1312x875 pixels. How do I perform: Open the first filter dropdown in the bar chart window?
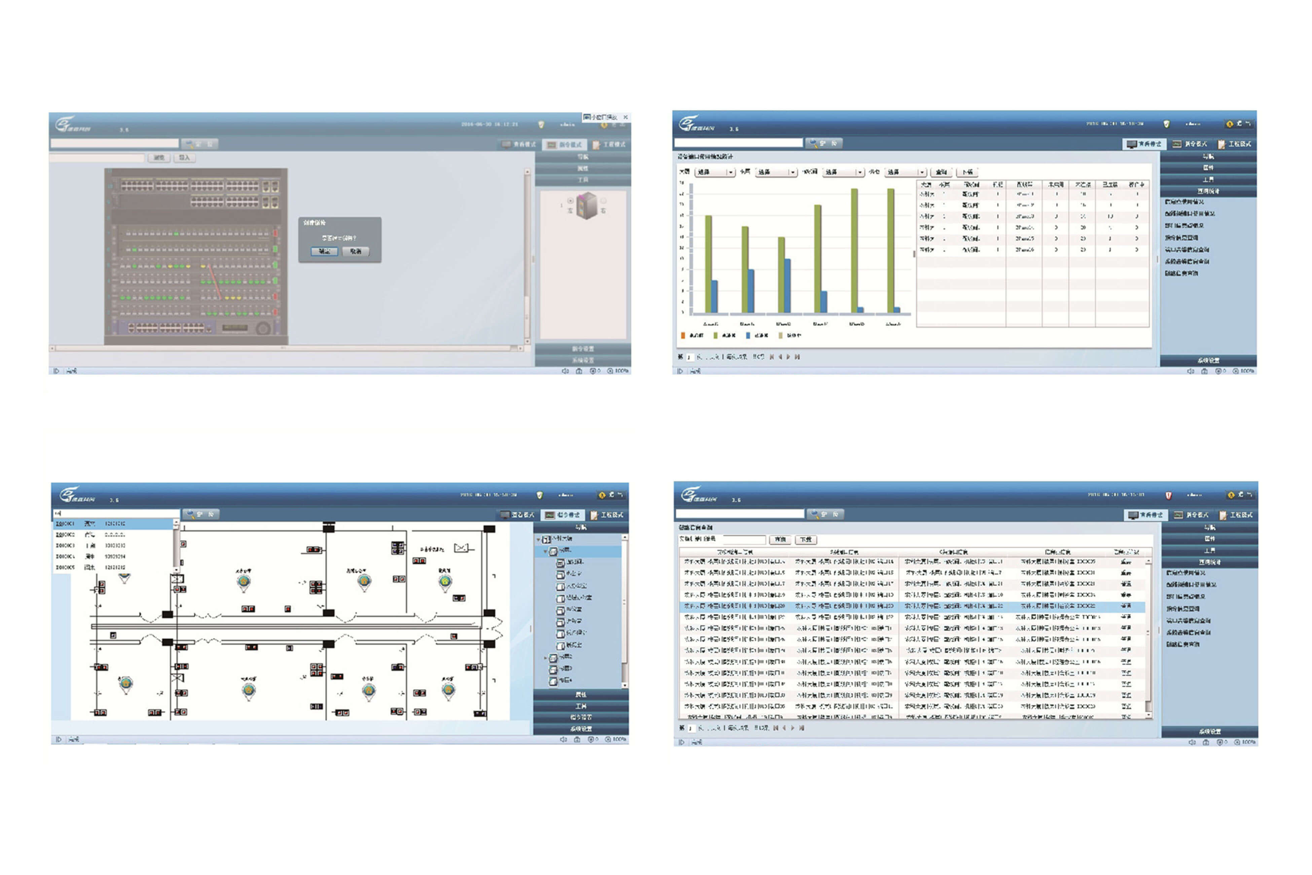pos(715,172)
